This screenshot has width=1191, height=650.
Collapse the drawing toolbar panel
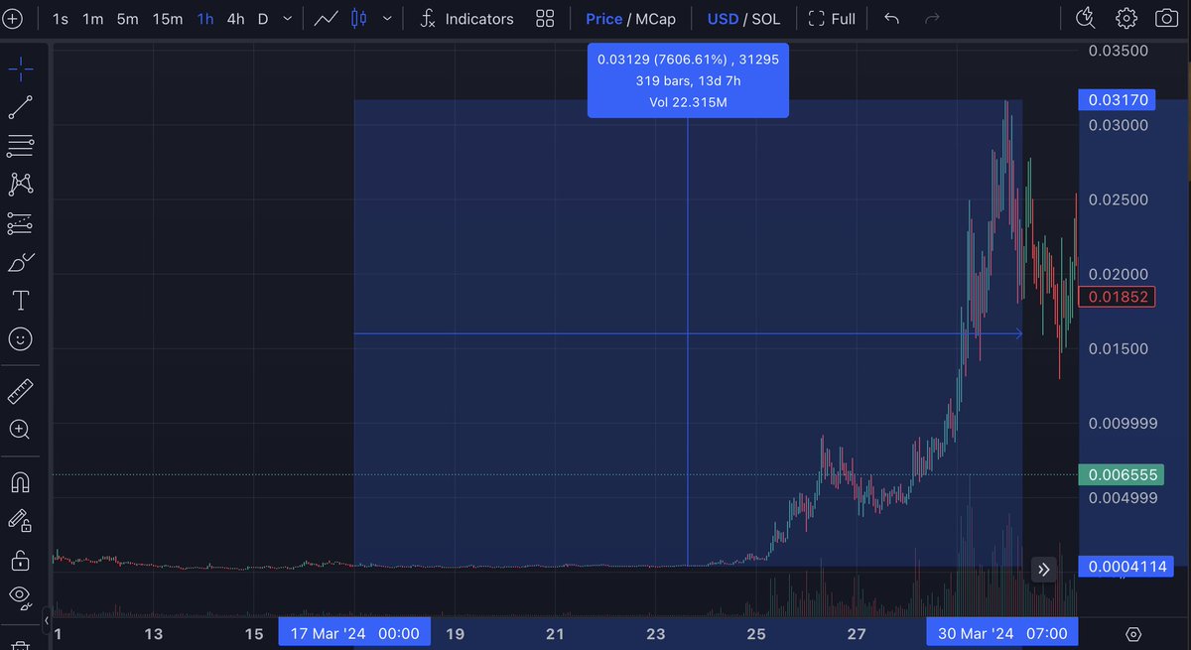45,621
